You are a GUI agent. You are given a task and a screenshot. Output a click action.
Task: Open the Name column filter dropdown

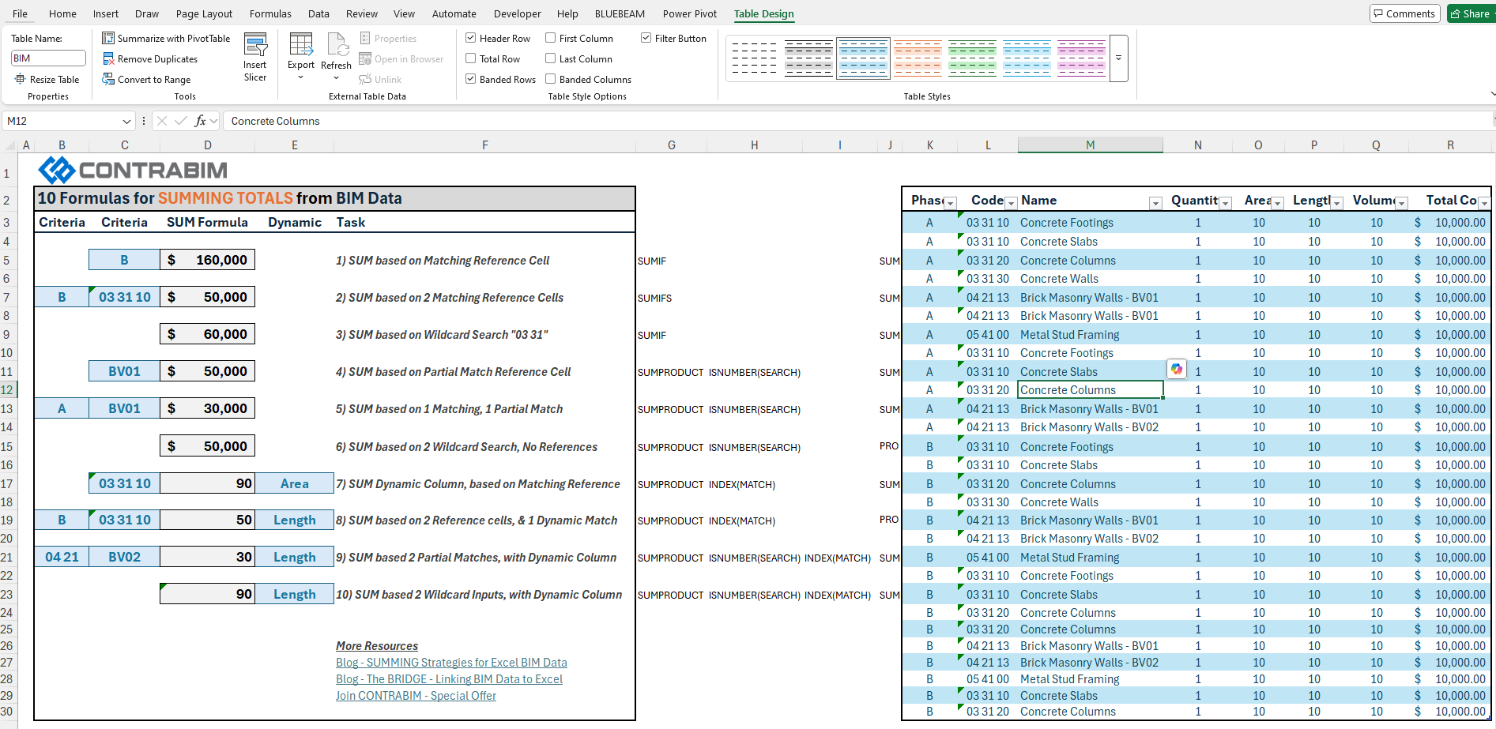1155,203
